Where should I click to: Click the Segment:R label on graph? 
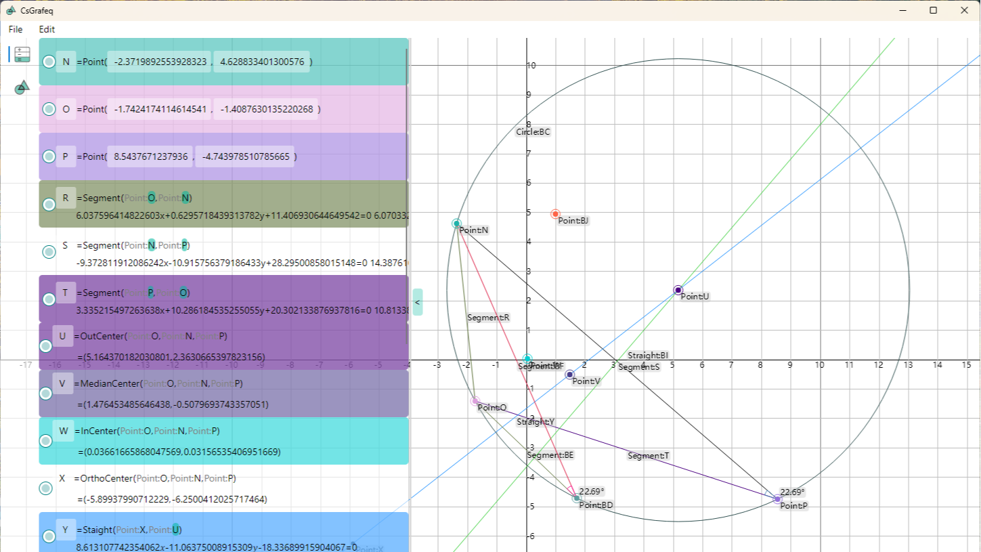coord(488,318)
